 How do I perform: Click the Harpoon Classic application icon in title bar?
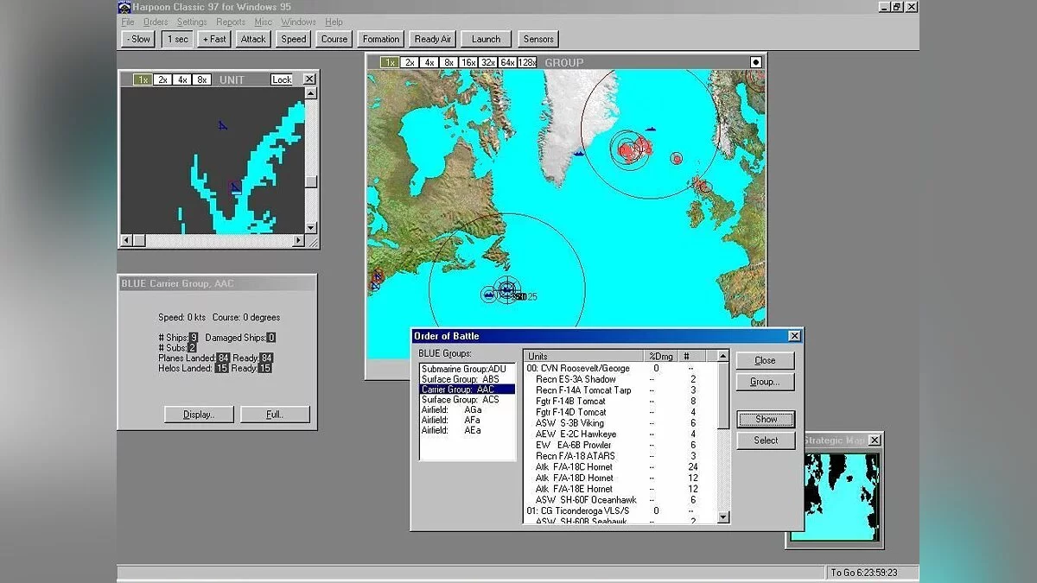click(124, 7)
